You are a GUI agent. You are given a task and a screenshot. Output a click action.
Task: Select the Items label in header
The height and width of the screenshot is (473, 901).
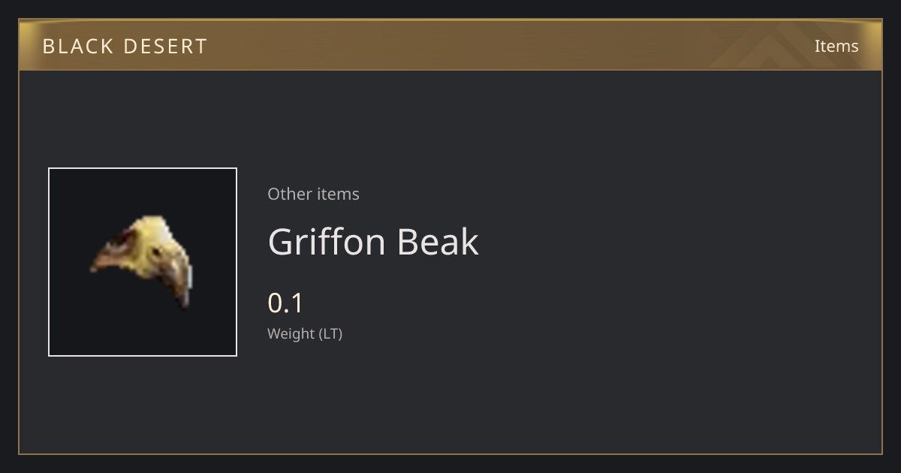836,46
